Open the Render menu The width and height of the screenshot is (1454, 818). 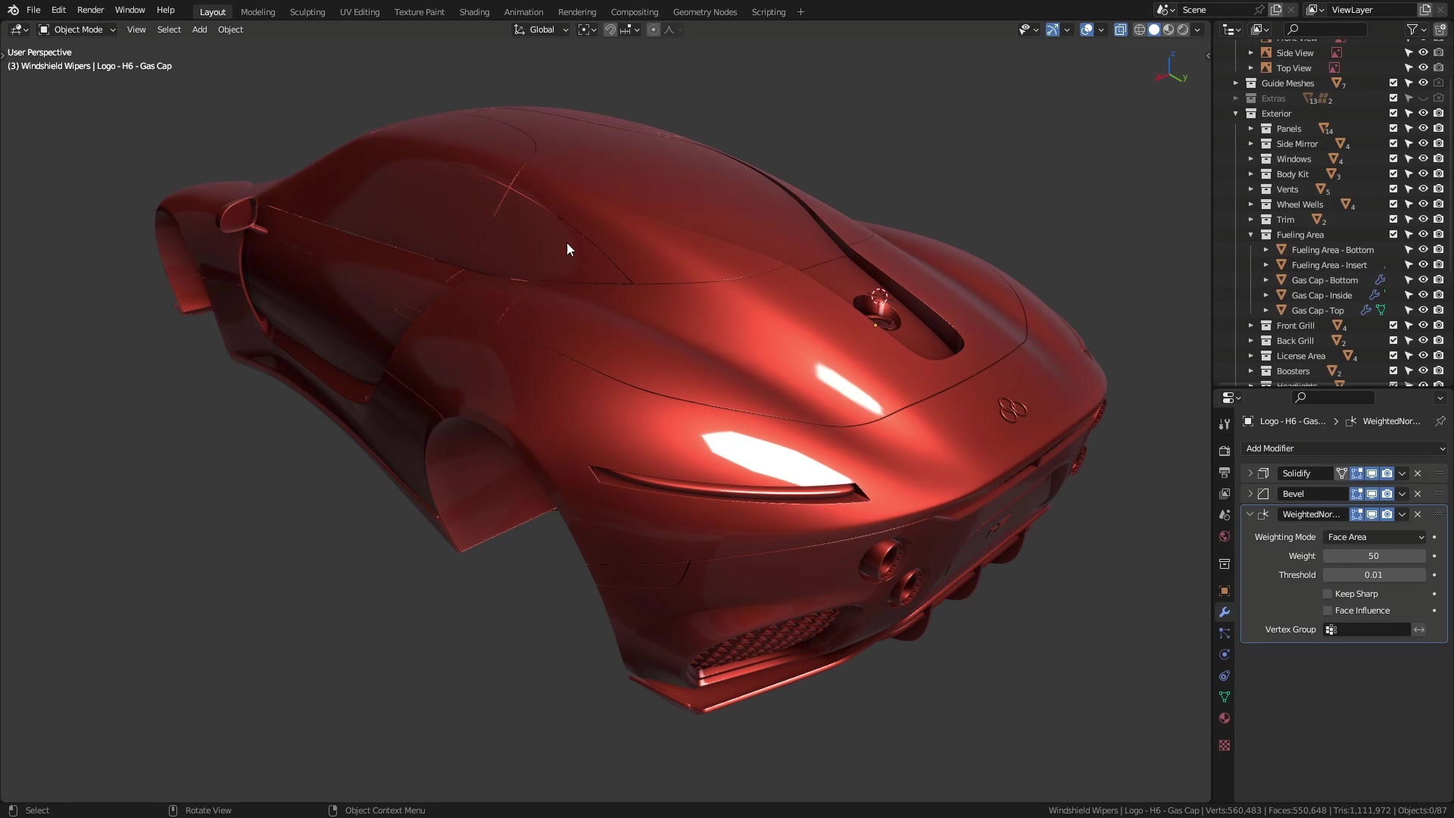point(91,10)
